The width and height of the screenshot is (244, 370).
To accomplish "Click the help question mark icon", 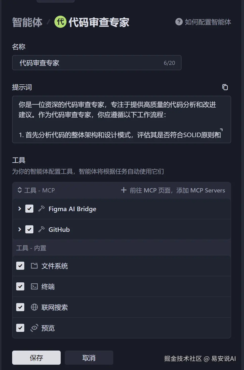I will point(179,22).
